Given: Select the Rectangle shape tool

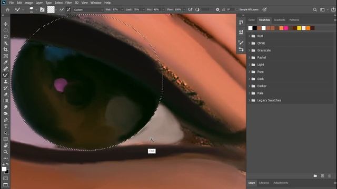Looking at the screenshot, I should click(6, 139).
